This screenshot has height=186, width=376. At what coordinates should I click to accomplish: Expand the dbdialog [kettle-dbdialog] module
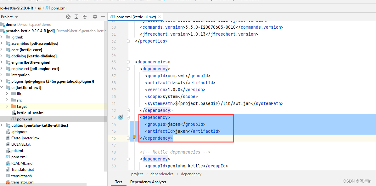click(x=2, y=56)
